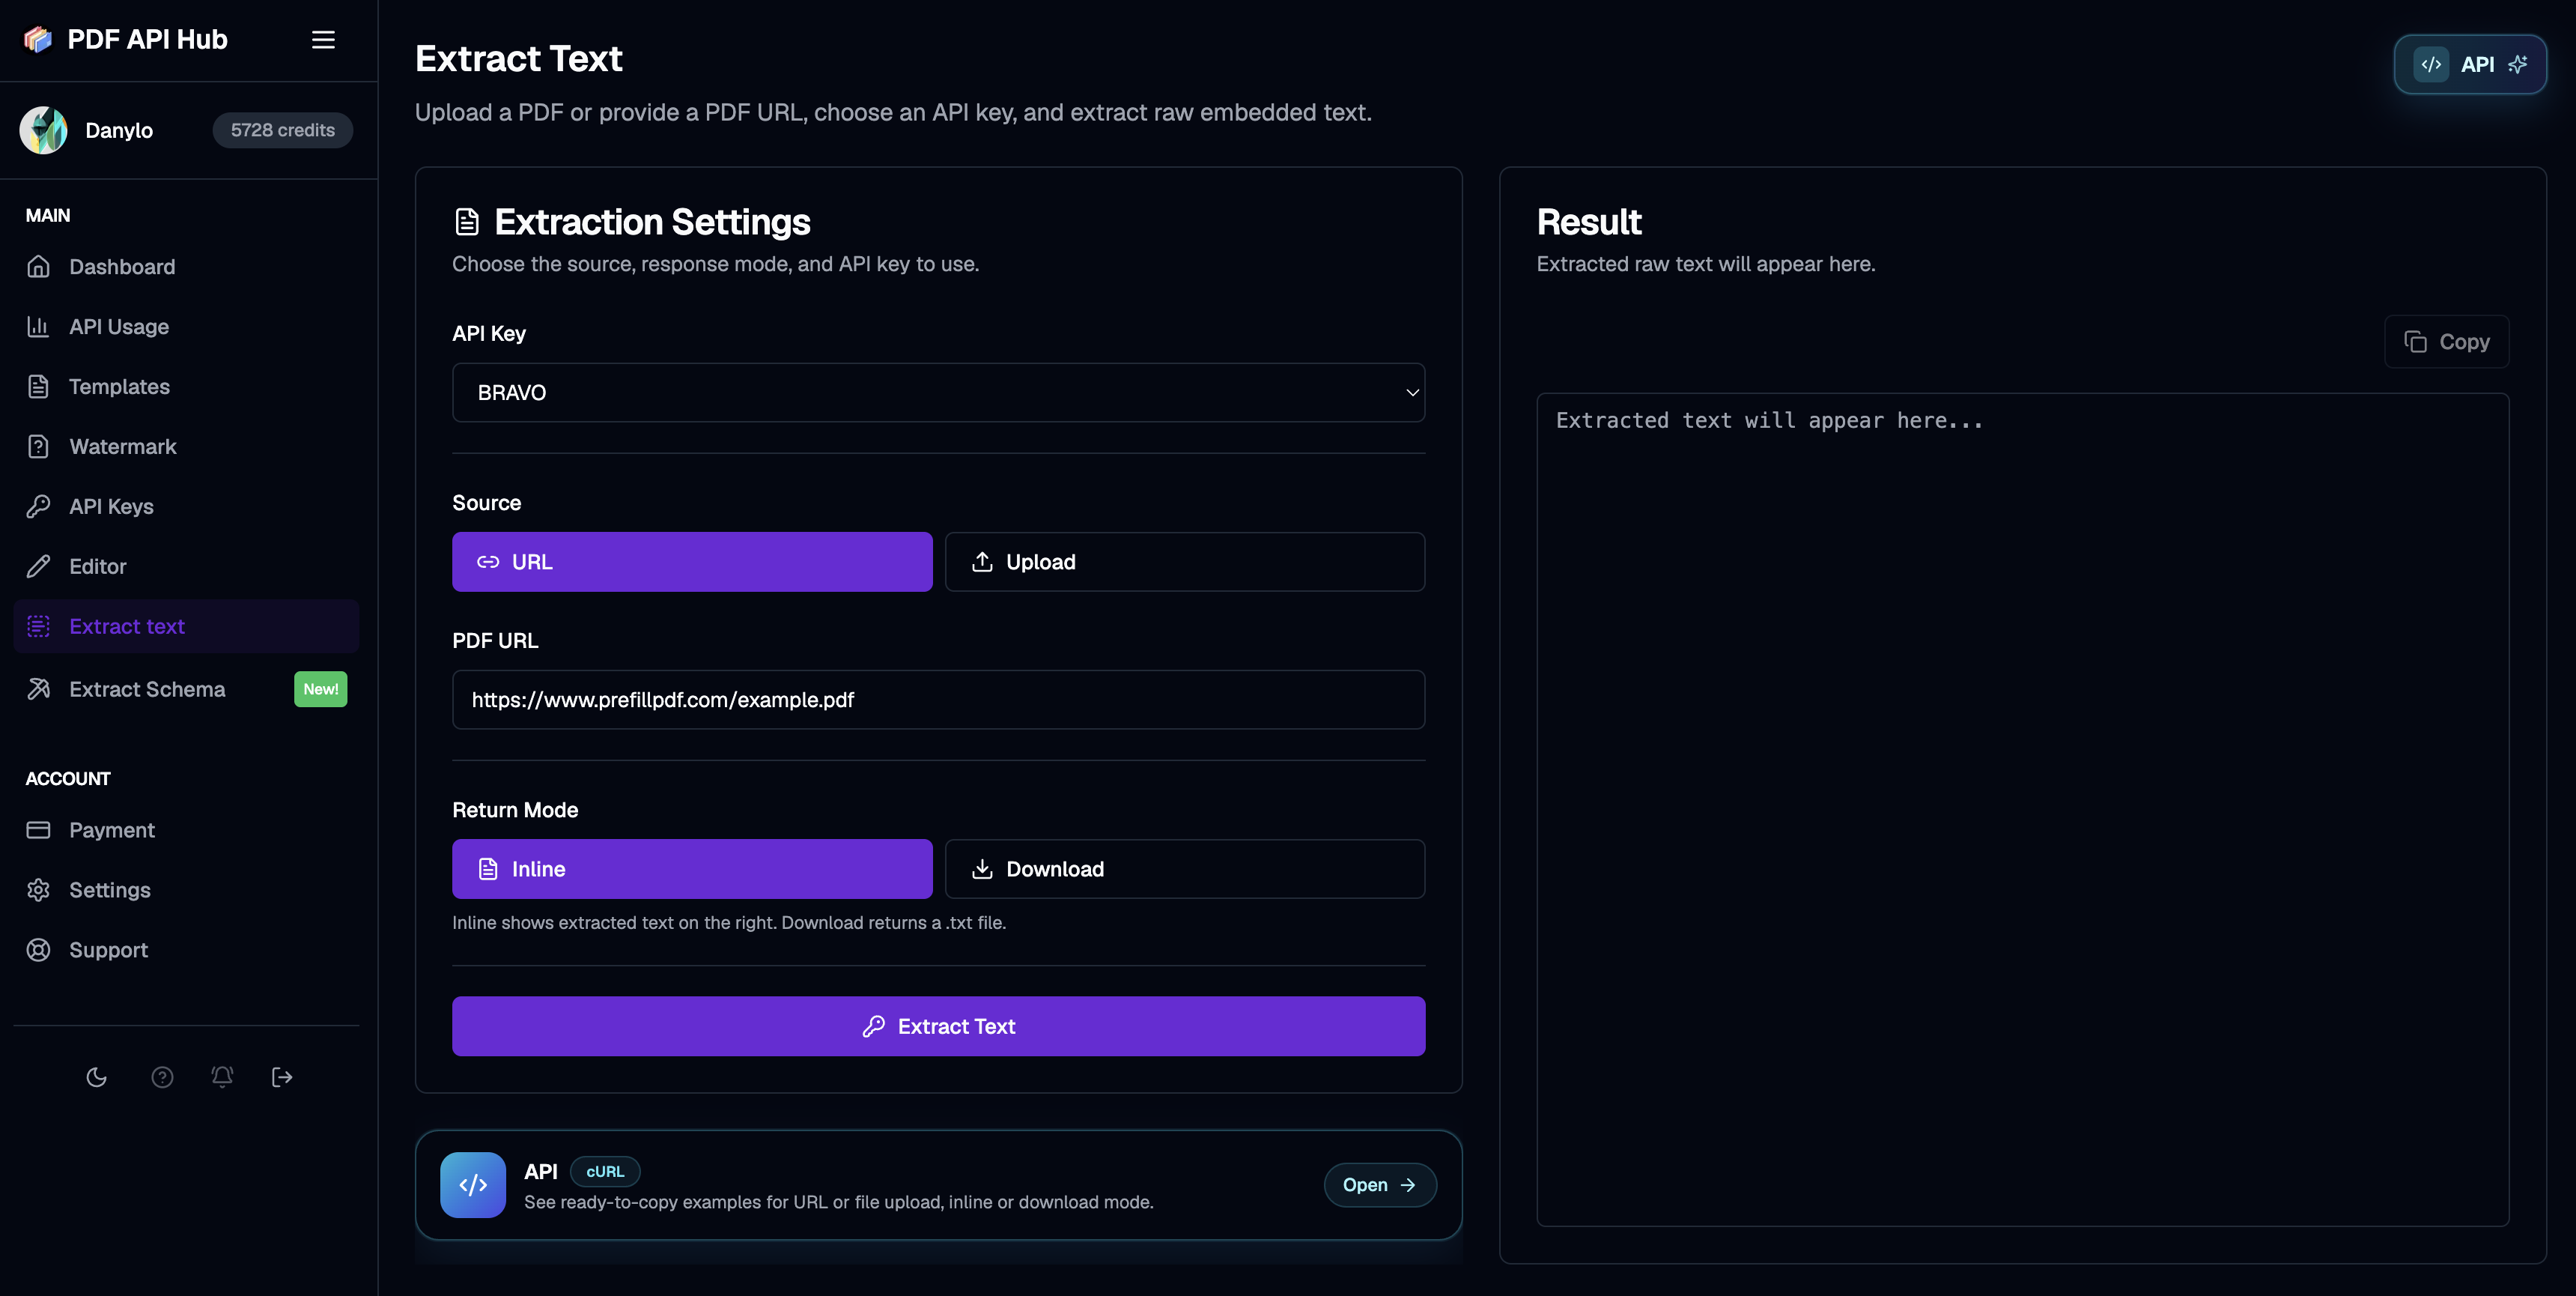2576x1296 pixels.
Task: Click the help question mark icon
Action: (162, 1077)
